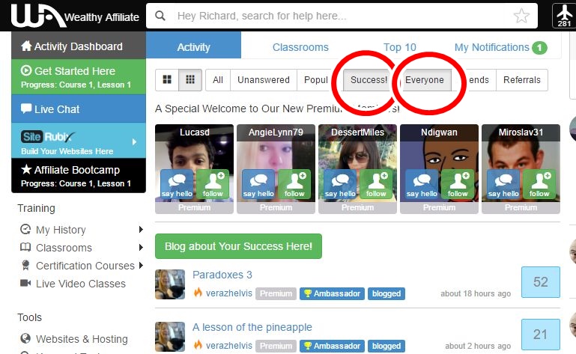Switch to large grid view

[167, 79]
